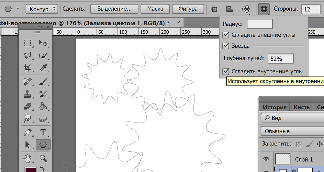The height and width of the screenshot is (172, 324).
Task: Open path alignment options icon
Action: 229,9
